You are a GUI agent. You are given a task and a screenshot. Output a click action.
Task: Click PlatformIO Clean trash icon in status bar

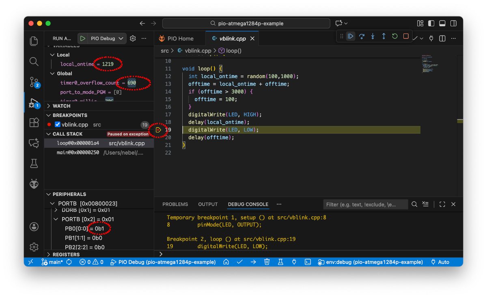[x=267, y=262]
